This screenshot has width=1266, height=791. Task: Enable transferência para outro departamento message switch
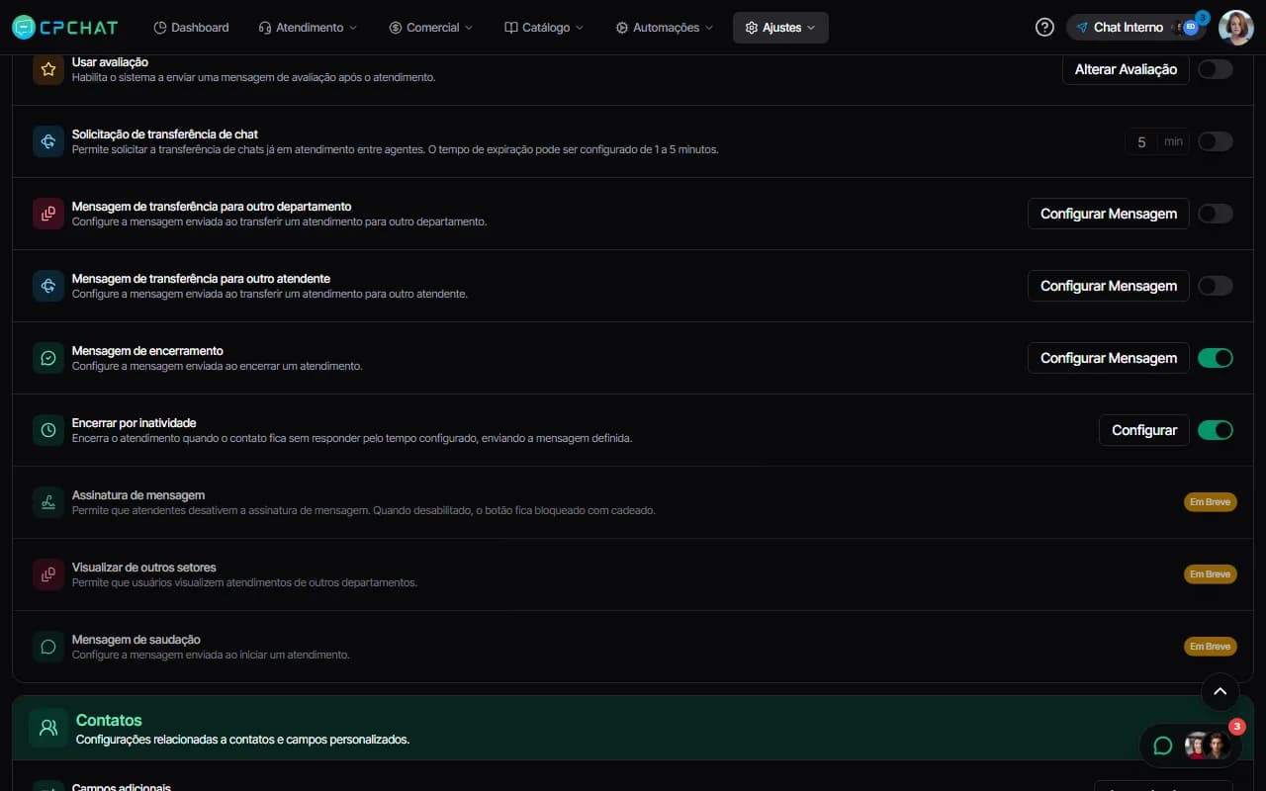coord(1216,214)
